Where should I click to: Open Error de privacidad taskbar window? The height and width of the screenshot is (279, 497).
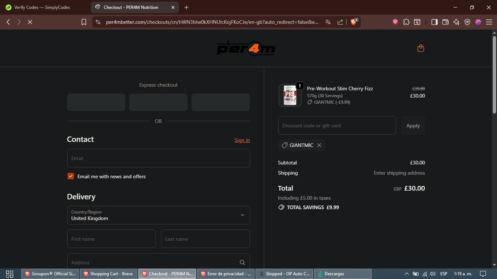(x=226, y=274)
